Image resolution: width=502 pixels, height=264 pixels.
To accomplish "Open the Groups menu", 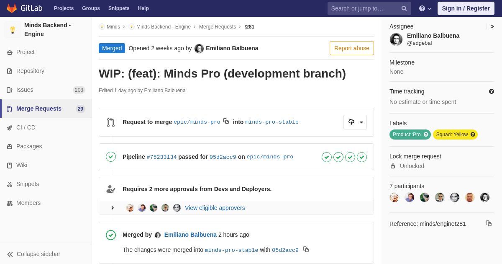I will [91, 8].
